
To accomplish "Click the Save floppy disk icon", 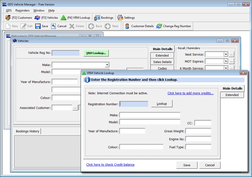I will [38, 26].
